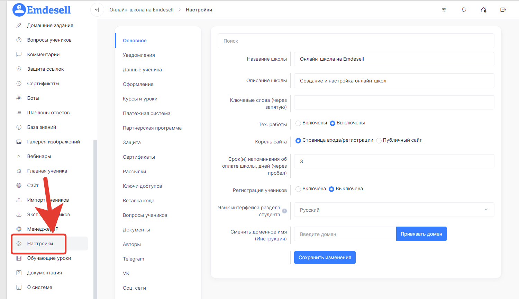The height and width of the screenshot is (299, 519).
Task: Click the gear icon beside Настройки
Action: (19, 244)
